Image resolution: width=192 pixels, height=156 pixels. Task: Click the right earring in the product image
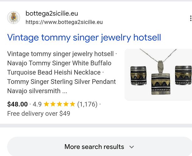click(183, 75)
